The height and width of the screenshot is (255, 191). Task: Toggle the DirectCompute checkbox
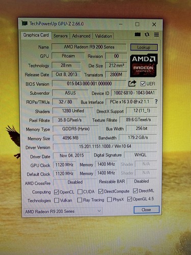101,191
